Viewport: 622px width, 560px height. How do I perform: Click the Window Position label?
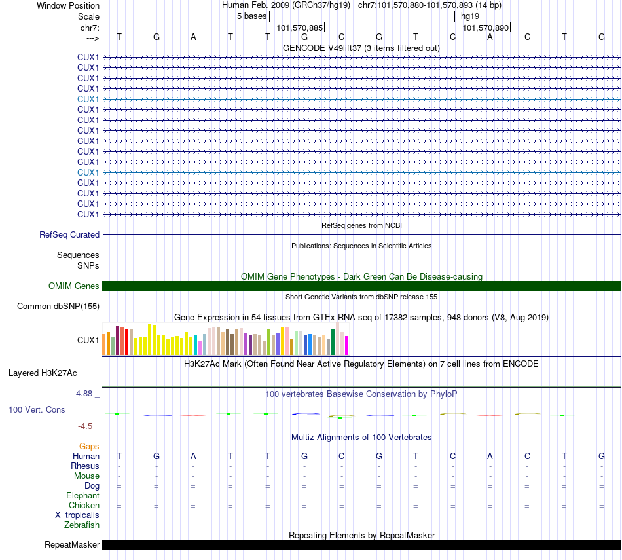tap(68, 5)
